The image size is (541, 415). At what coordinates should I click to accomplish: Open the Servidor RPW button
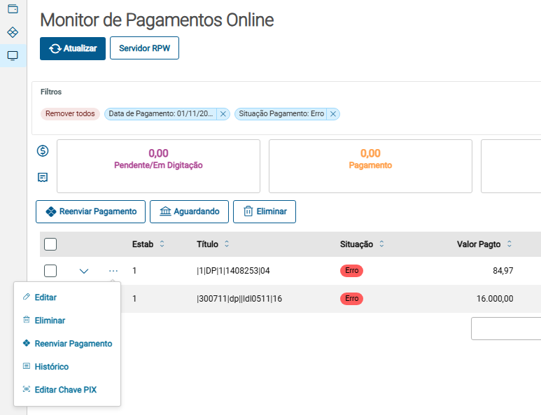click(144, 49)
